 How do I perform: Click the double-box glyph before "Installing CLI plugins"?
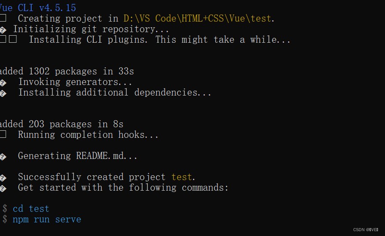(8, 40)
